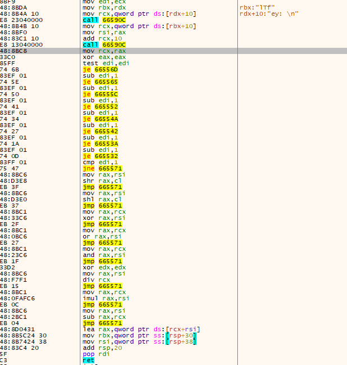Click jump instruction 'je 665532'
Screen dimensions: 347x365
[x=100, y=156]
